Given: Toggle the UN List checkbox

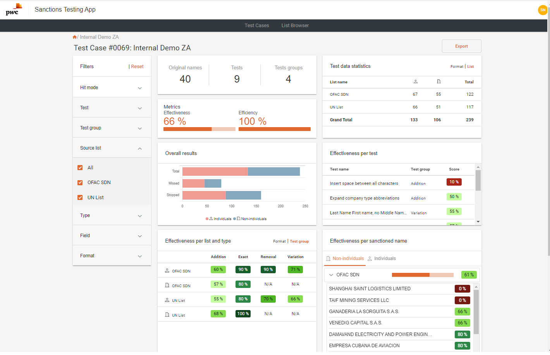Looking at the screenshot, I should (x=80, y=198).
